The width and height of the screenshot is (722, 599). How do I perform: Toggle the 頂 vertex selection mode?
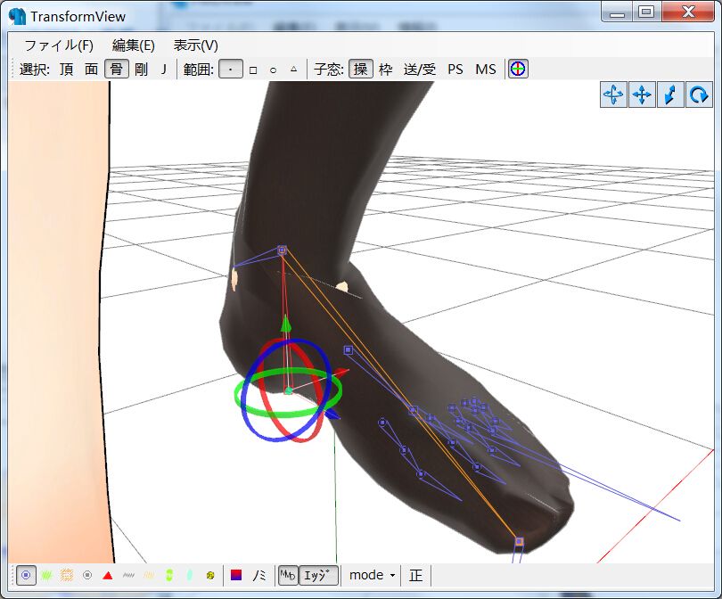67,69
